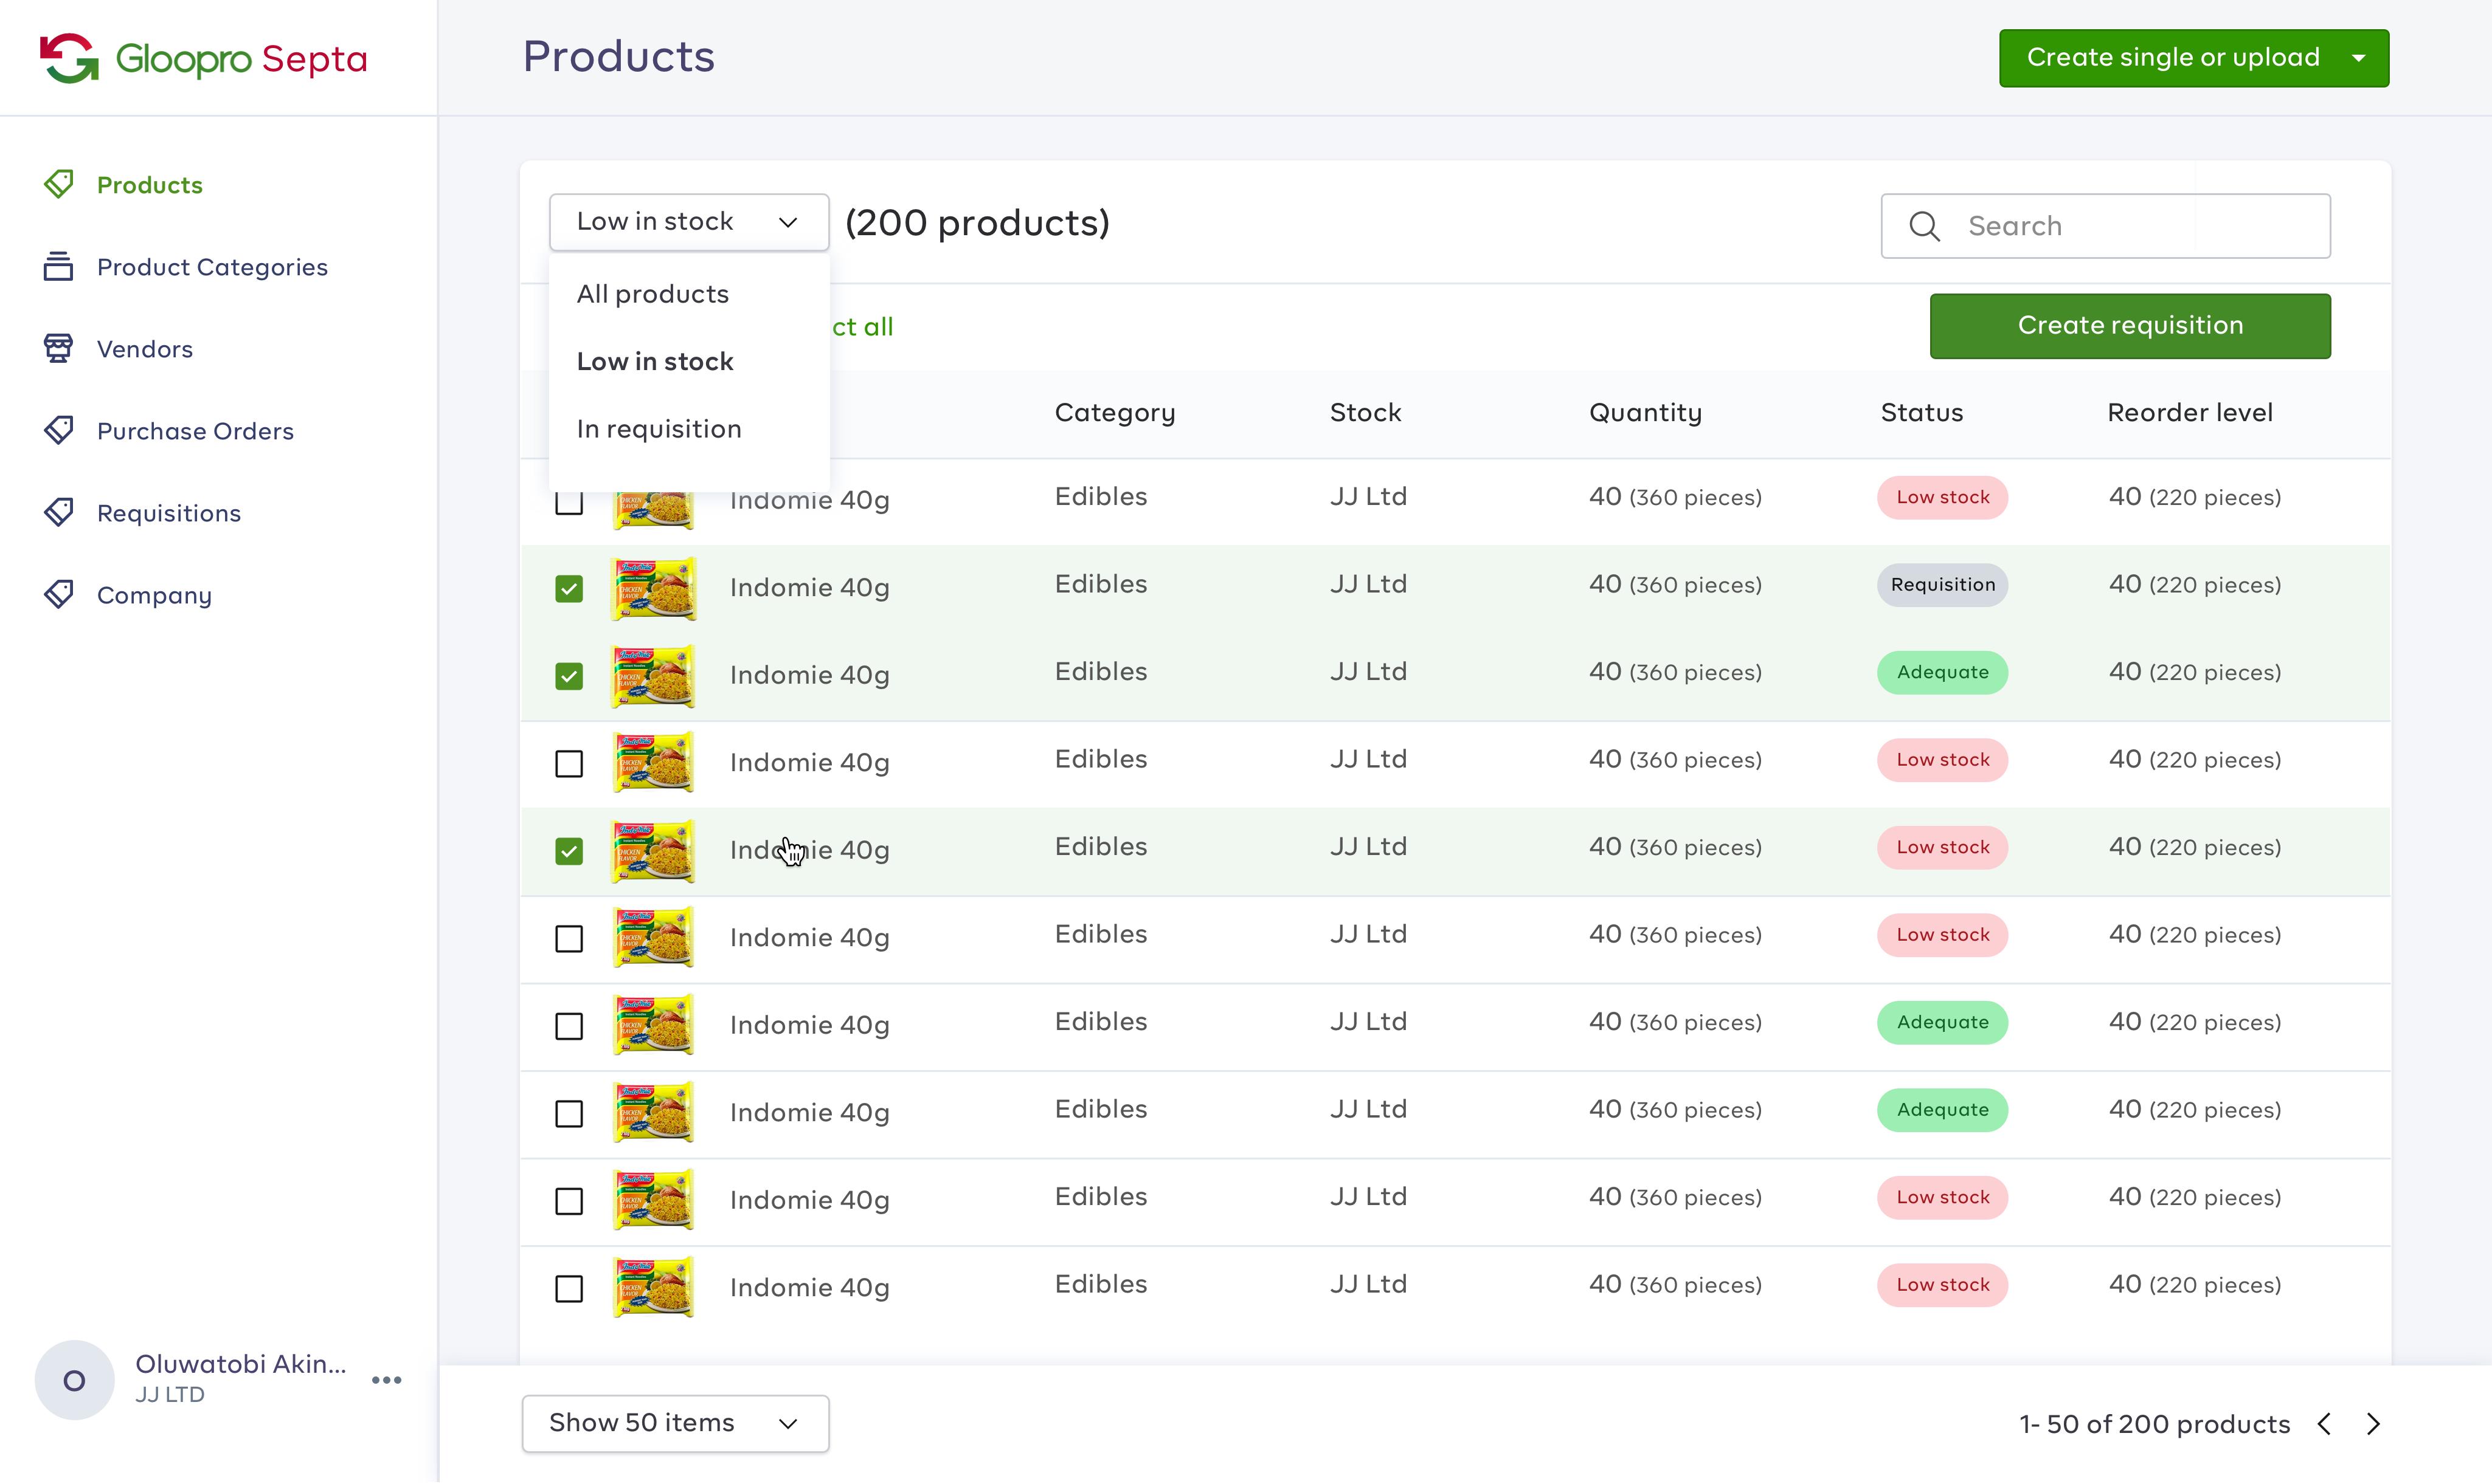Open Purchase Orders tag icon
Image resolution: width=2492 pixels, height=1484 pixels.
coord(58,431)
